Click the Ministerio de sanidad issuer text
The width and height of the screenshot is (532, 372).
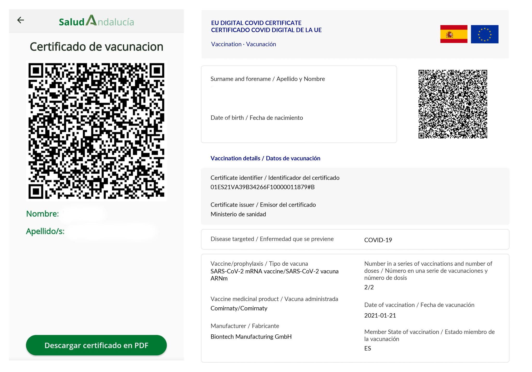[x=238, y=214]
